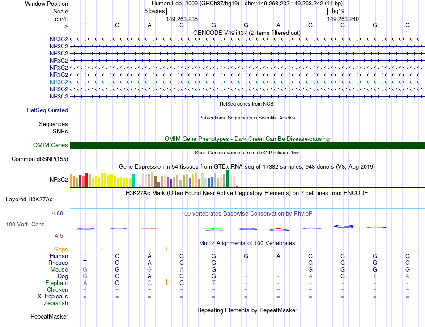Click the Elephant alignment row label
Image resolution: width=425 pixels, height=327 pixels.
pyautogui.click(x=56, y=283)
